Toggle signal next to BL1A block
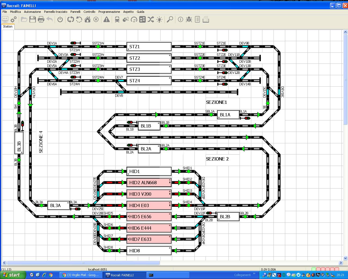Viewport: 348px width, 279px height. (x=245, y=118)
